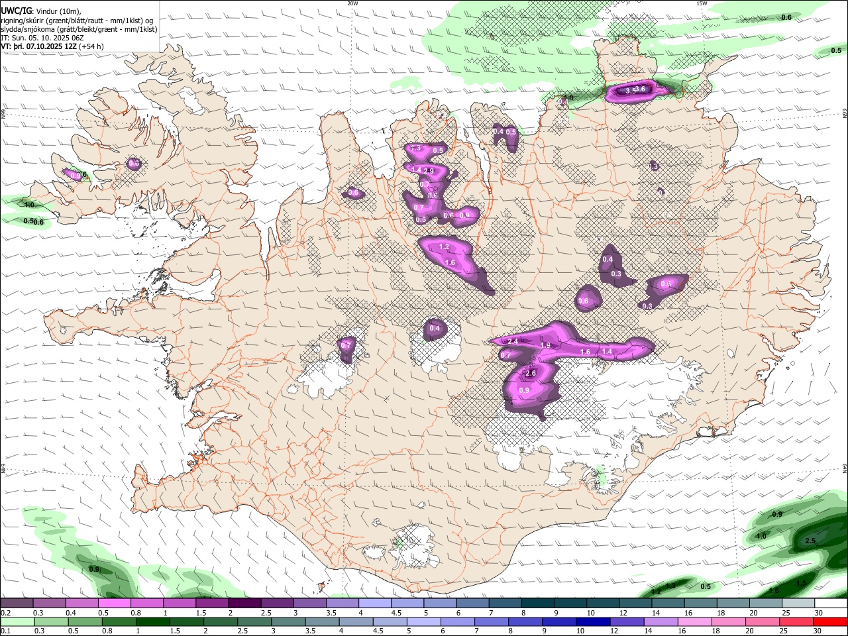This screenshot has height=636, width=848.
Task: Select the deep blue 10 swatch in bottom legend row
Action: 593,622
